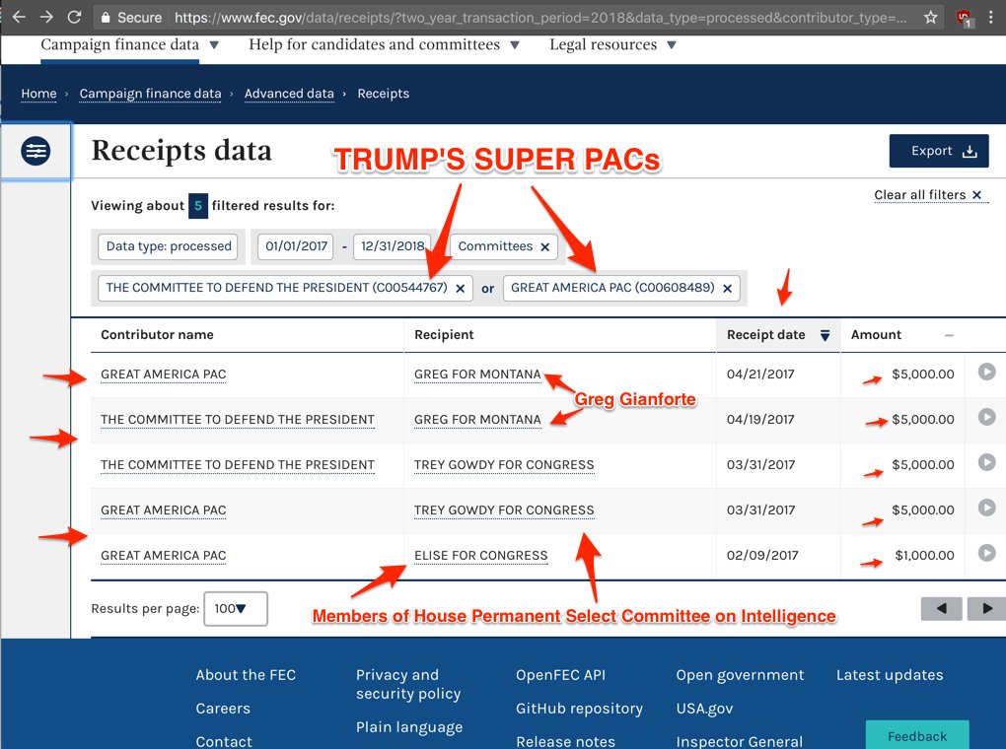
Task: Open the GitHub repository footer link
Action: click(579, 709)
